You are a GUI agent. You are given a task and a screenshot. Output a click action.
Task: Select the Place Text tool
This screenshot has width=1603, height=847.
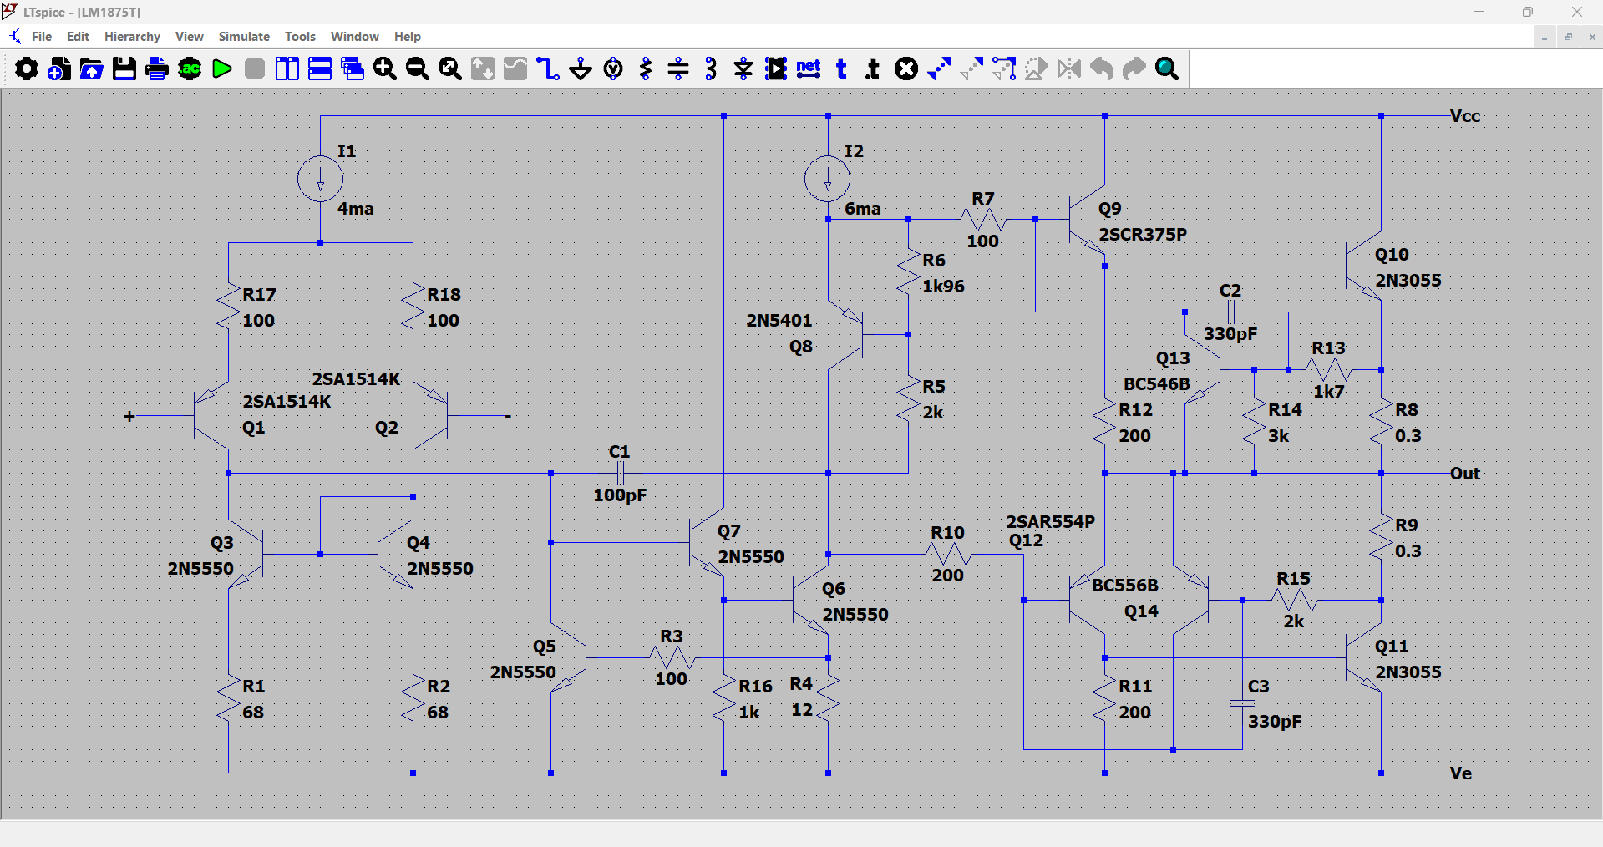(841, 68)
